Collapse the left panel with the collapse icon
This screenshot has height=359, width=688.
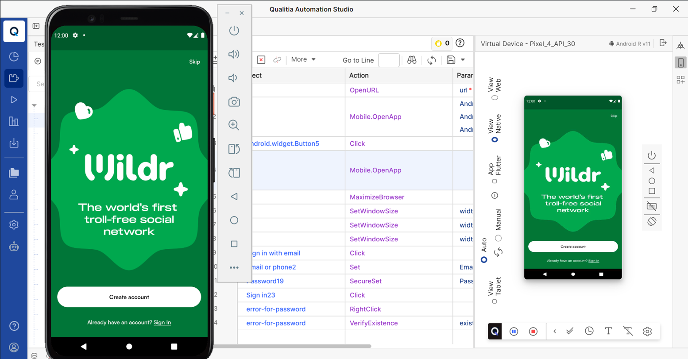point(36,26)
